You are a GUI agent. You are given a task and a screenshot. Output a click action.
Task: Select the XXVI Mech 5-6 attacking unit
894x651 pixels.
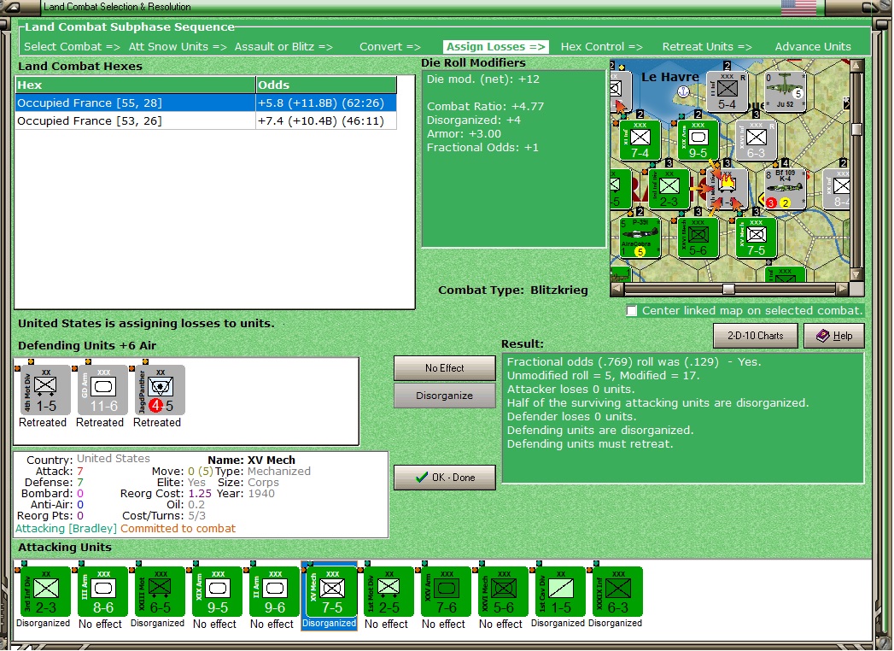pyautogui.click(x=504, y=592)
